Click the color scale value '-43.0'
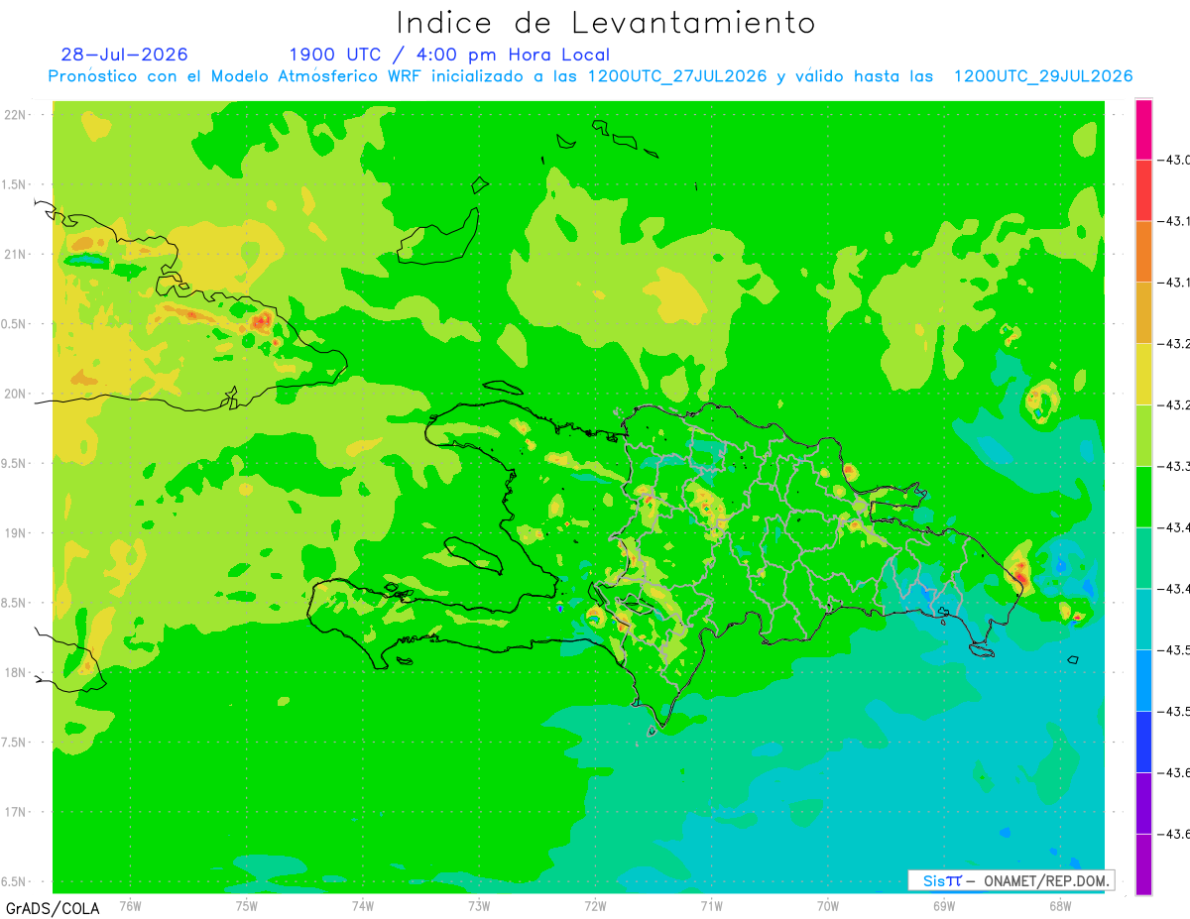The width and height of the screenshot is (1190, 919). pyautogui.click(x=1176, y=160)
